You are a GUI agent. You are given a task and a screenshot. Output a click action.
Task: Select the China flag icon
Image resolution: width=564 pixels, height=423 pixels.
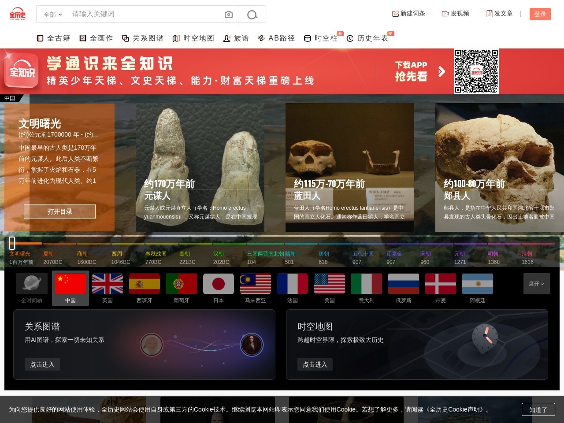point(70,284)
